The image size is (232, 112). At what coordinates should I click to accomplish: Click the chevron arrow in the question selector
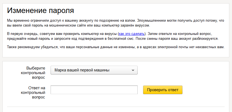133,70
